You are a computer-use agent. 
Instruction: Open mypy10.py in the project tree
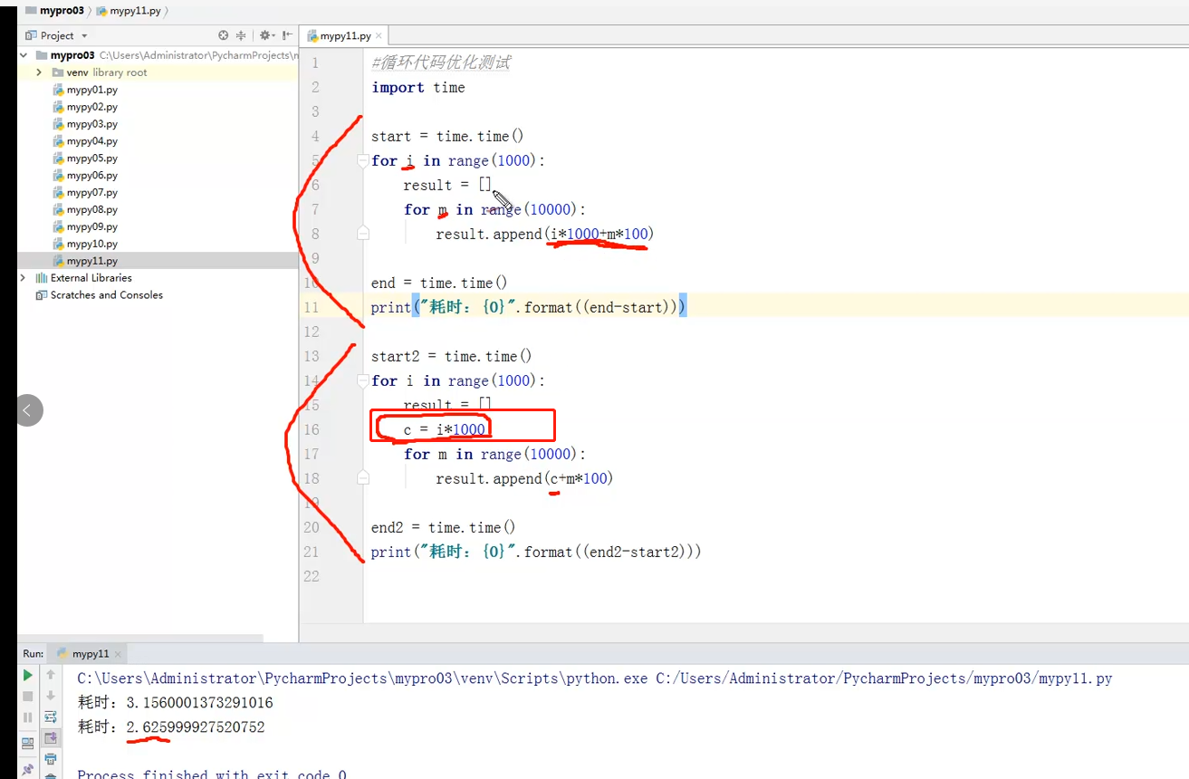pos(91,244)
